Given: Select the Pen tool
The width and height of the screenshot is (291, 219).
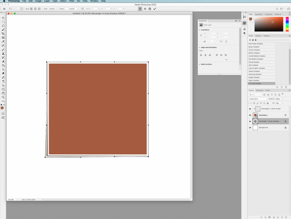Looking at the screenshot, I should click(x=3, y=77).
